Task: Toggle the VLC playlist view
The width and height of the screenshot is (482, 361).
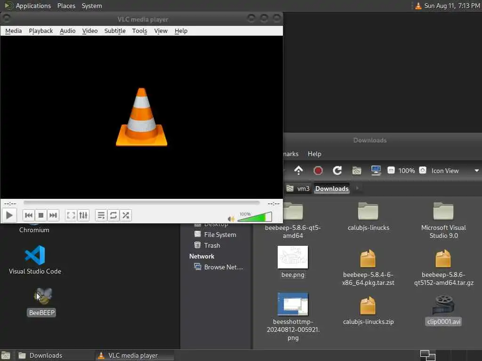Action: point(101,215)
